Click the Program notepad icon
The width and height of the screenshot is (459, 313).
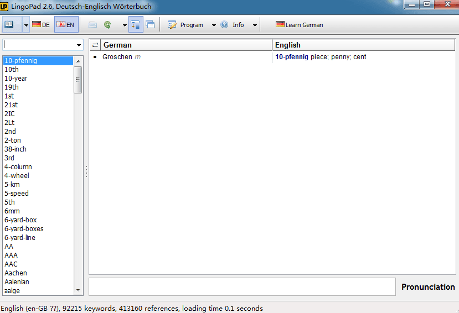point(172,25)
